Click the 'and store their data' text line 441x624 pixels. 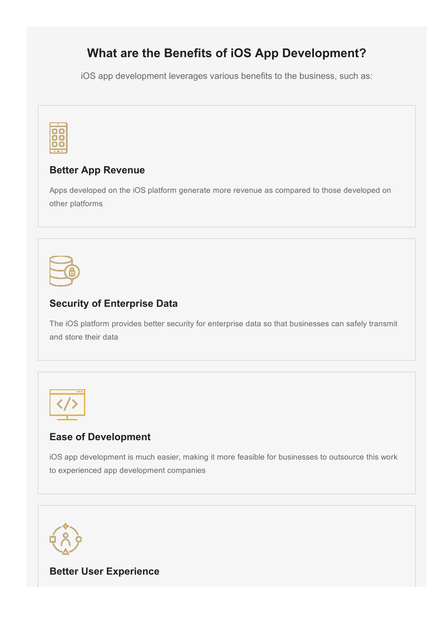coord(84,337)
